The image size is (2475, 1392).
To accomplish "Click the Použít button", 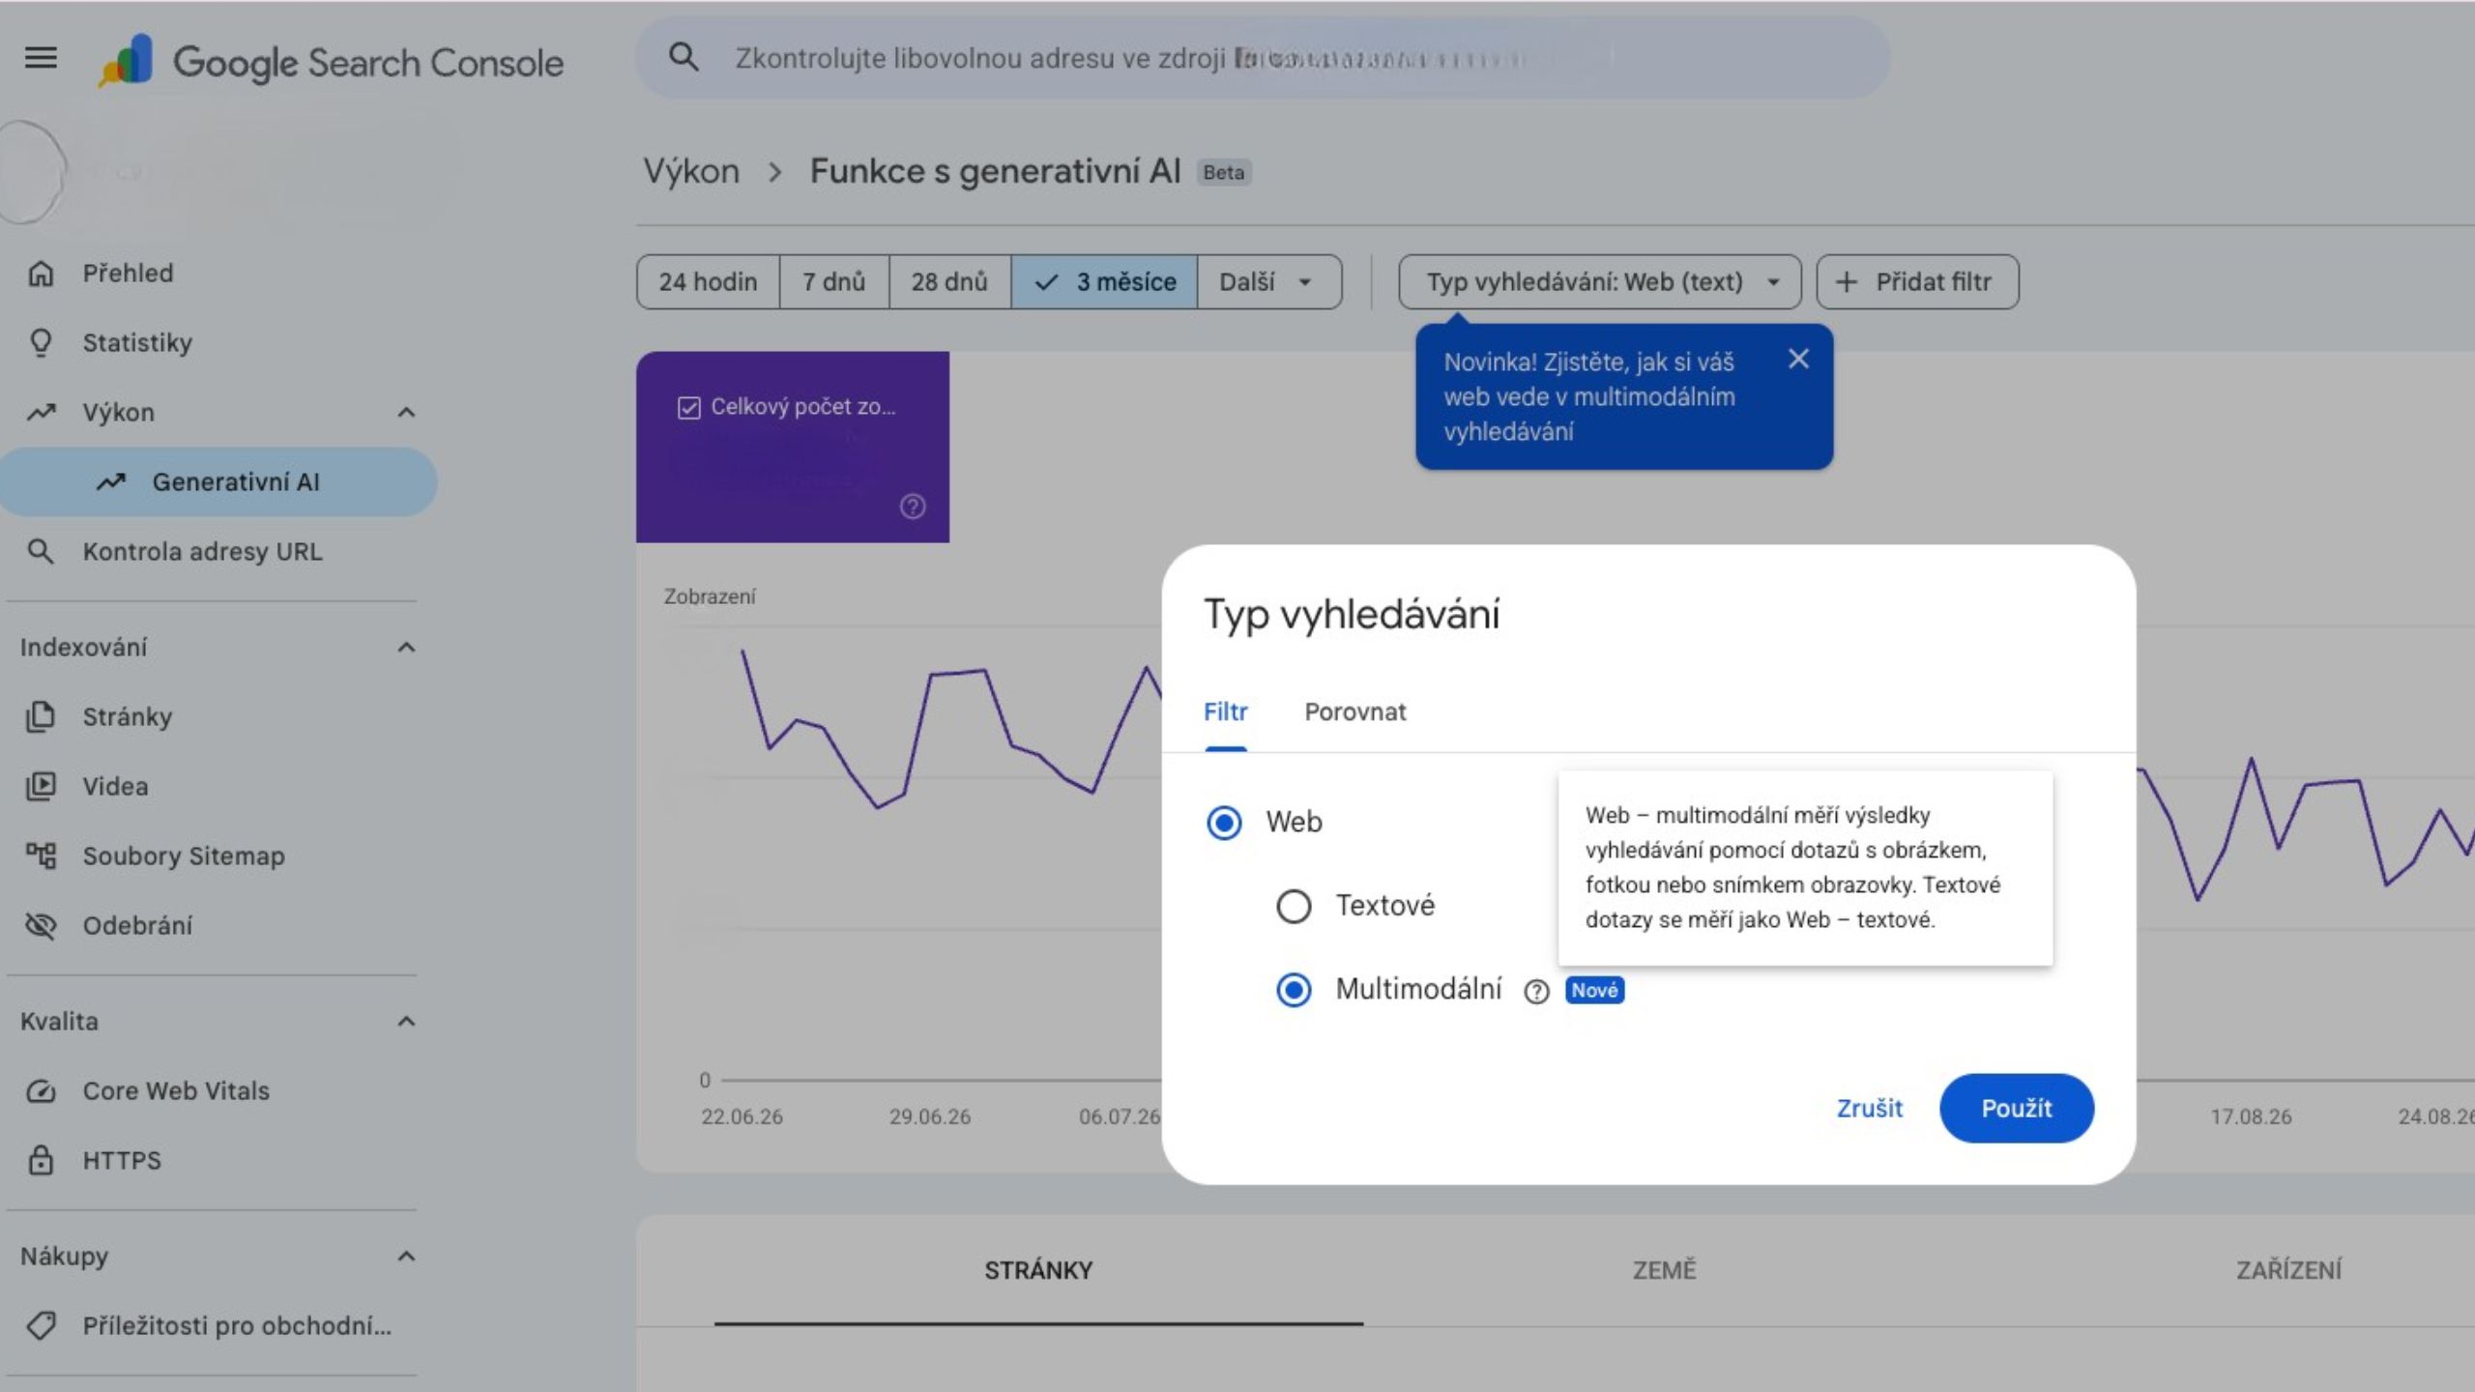I will [x=2017, y=1109].
